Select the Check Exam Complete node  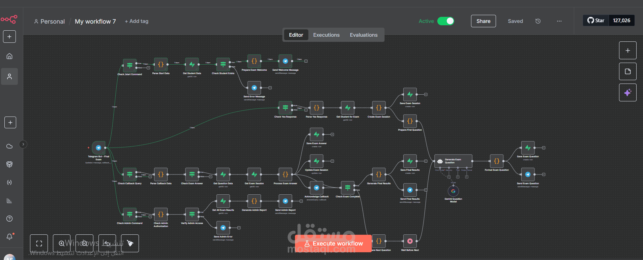coord(348,188)
